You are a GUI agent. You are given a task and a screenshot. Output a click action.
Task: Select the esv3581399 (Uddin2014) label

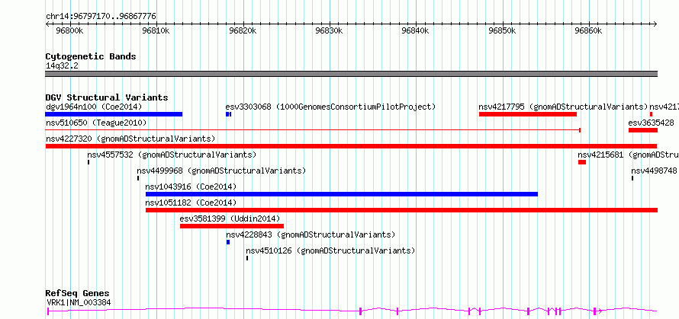pyautogui.click(x=230, y=219)
